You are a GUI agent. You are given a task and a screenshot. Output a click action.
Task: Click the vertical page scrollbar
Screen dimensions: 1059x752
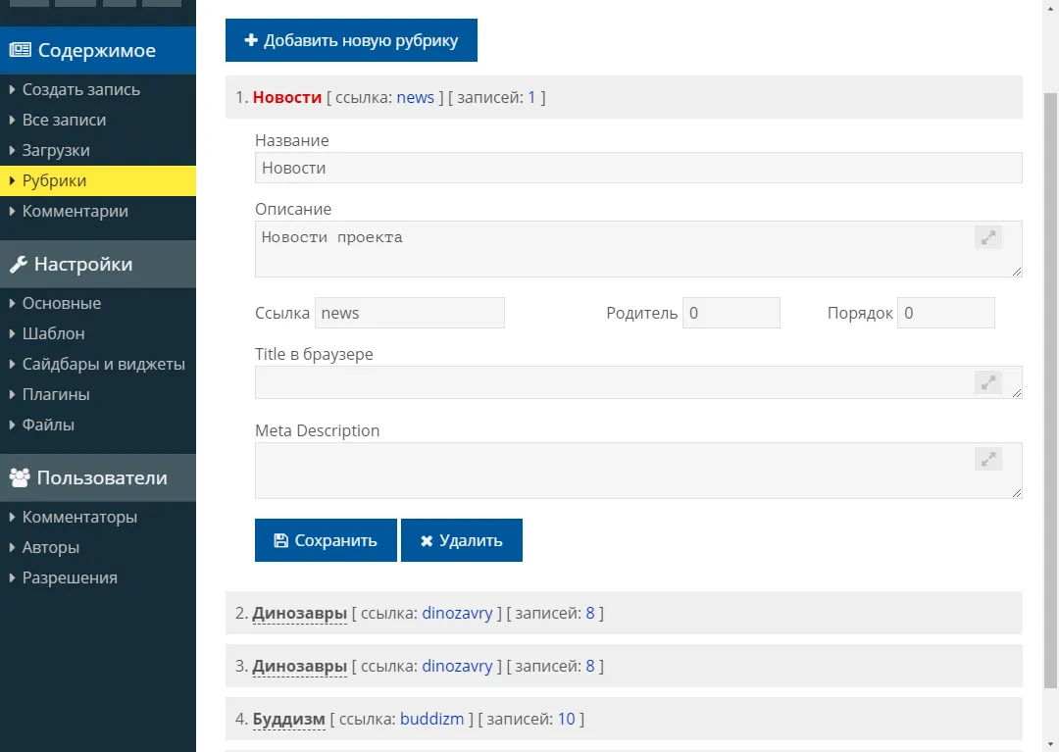(x=1050, y=392)
